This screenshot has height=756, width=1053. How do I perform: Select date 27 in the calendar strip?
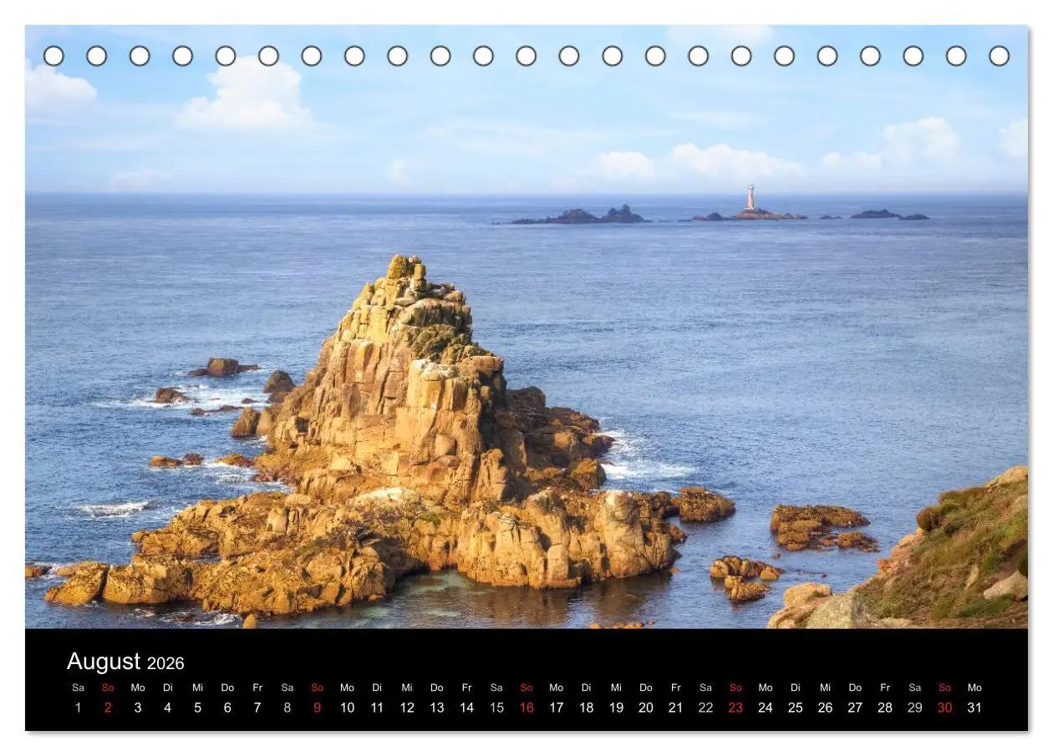855,708
